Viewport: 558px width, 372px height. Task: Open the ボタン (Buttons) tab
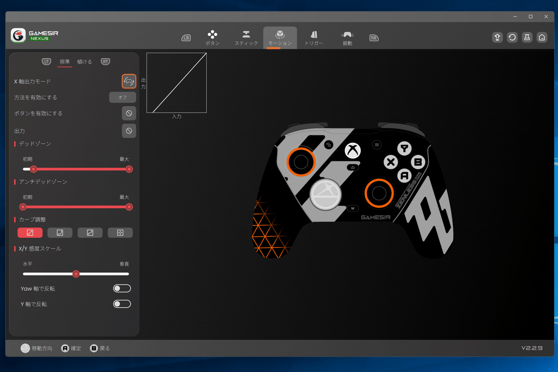[x=213, y=38]
